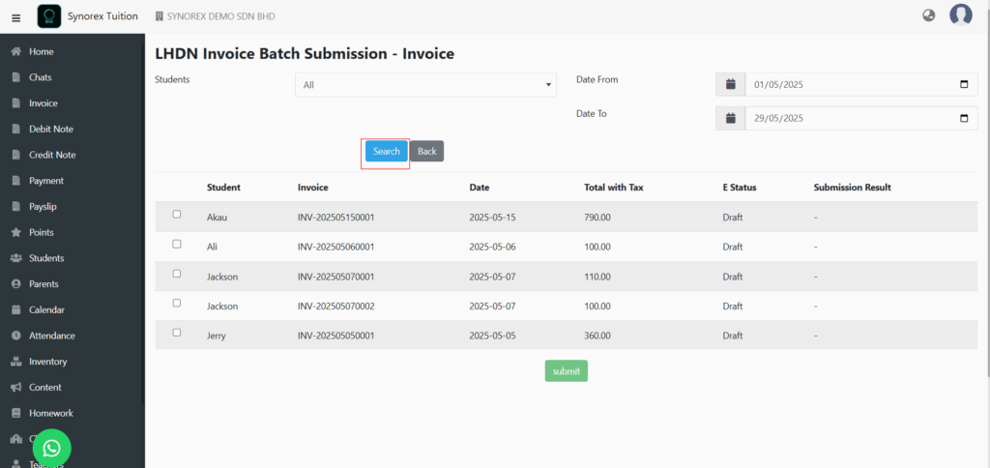Click Draft status in Akau row

pos(733,218)
